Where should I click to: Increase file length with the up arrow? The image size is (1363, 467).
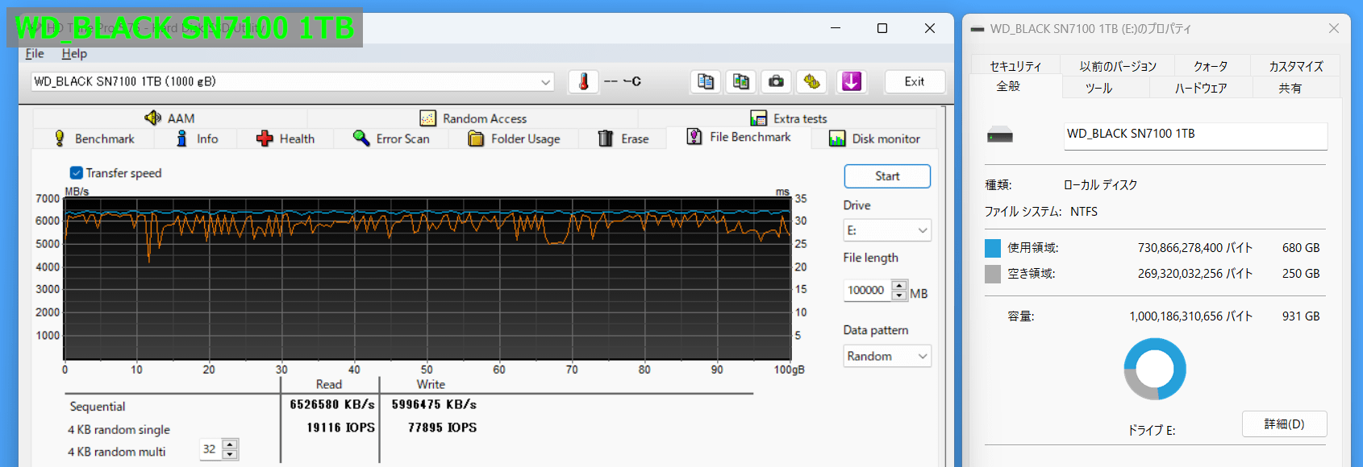(x=899, y=285)
